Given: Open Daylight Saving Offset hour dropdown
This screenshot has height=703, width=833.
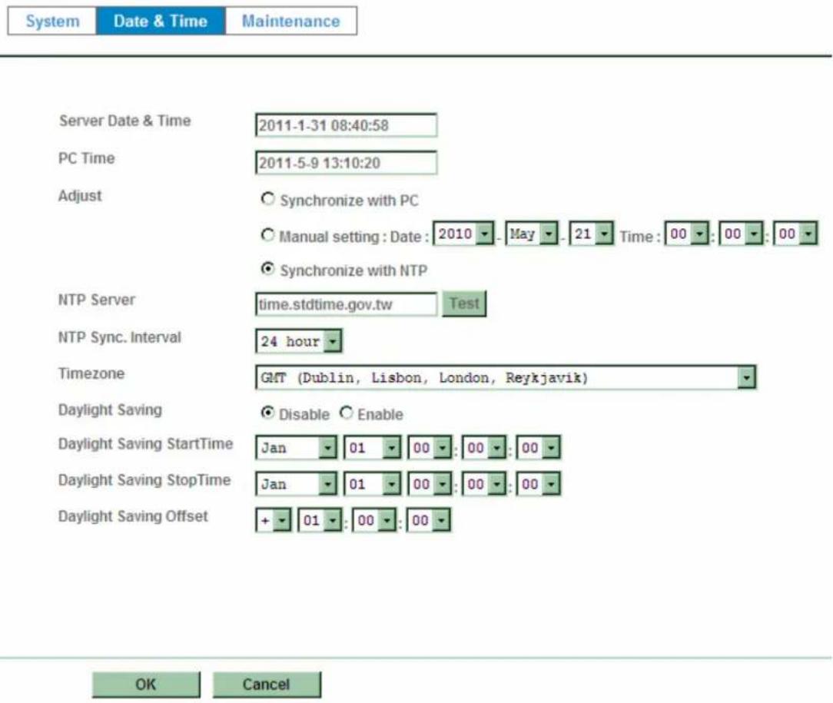Looking at the screenshot, I should 320,520.
